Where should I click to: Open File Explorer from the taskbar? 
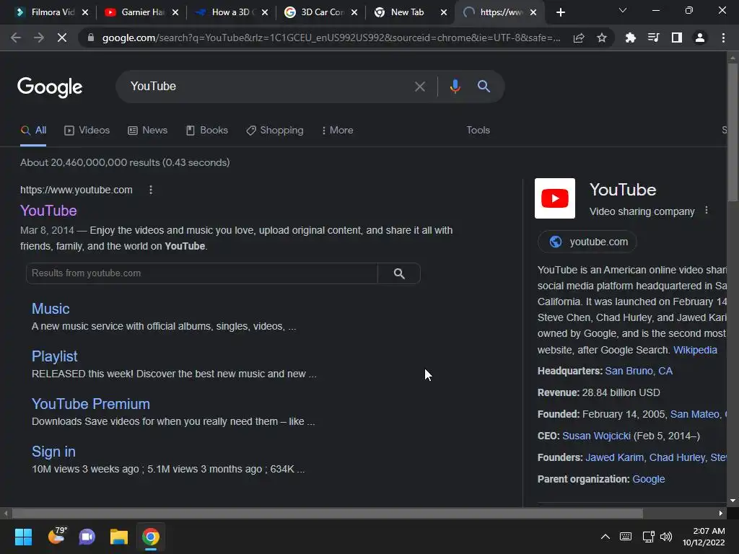(x=119, y=537)
